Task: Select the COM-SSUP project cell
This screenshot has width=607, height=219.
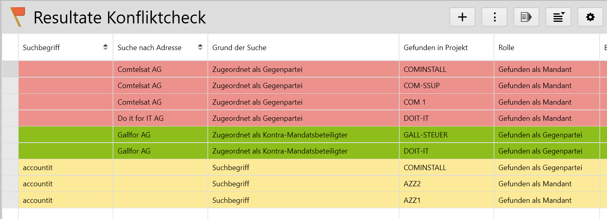Action: pos(422,86)
